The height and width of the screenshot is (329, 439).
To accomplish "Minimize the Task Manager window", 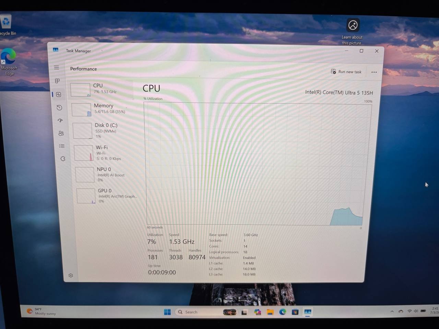I will click(346, 51).
